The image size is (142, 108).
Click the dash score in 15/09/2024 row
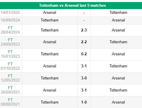point(84,21)
